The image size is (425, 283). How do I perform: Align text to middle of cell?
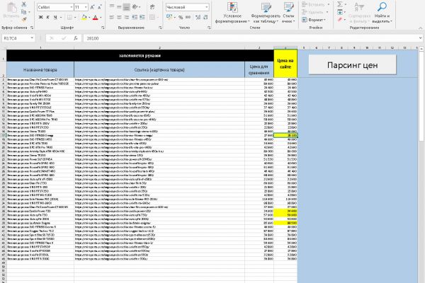[119, 7]
